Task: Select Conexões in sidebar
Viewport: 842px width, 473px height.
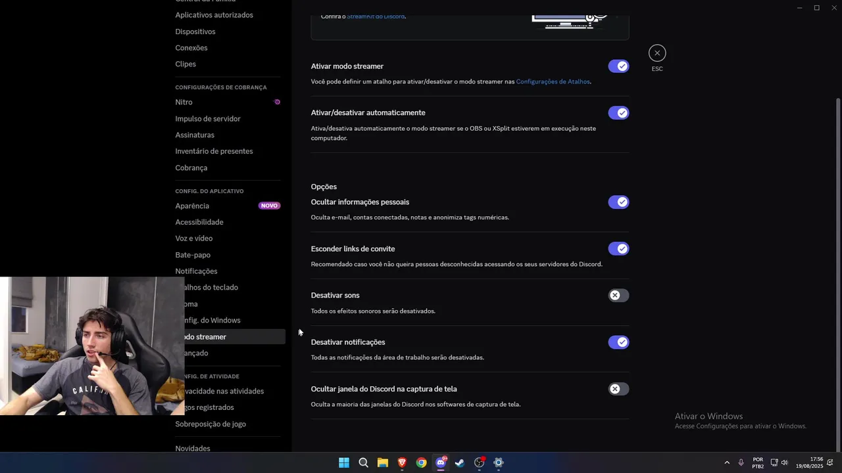Action: (191, 48)
